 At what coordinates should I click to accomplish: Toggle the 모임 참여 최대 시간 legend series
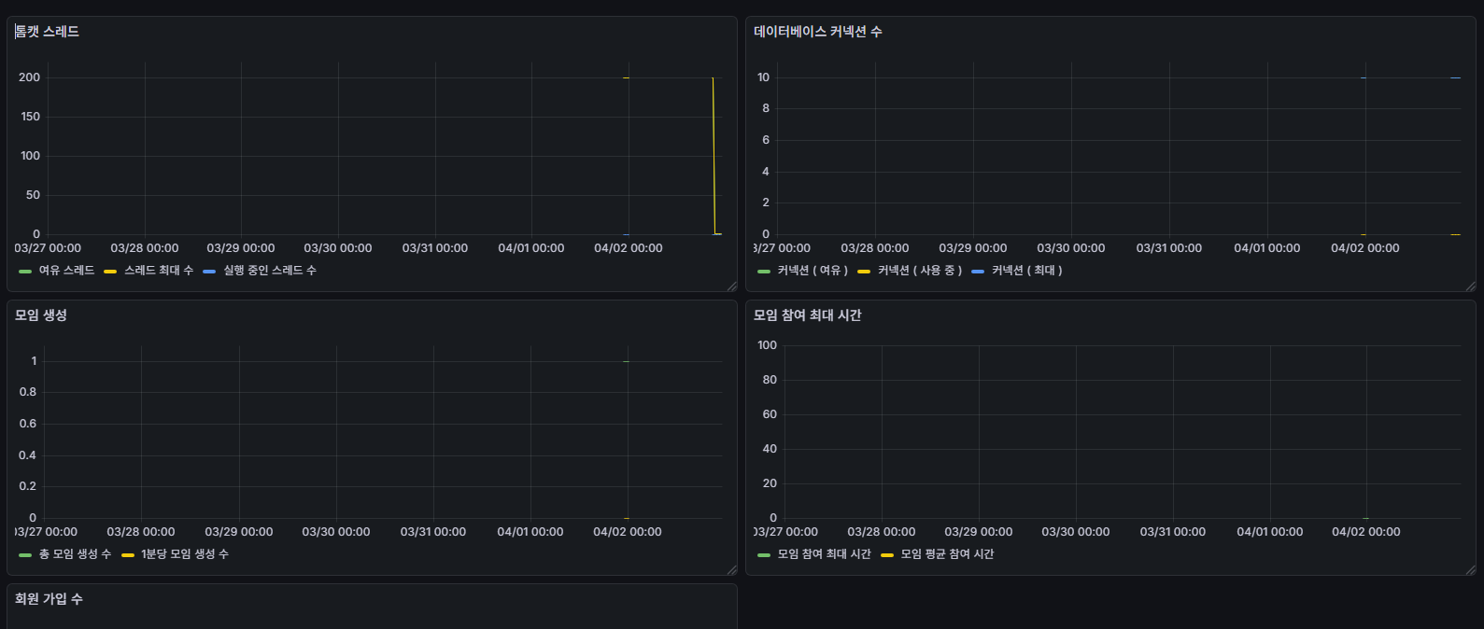[x=824, y=554]
